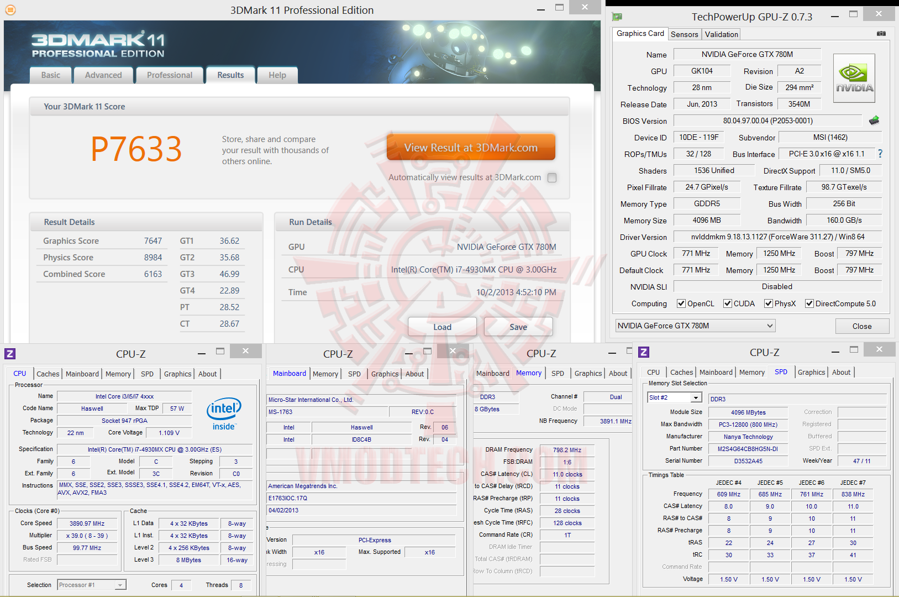Open About tab in the DRAM Frequency CPU-Z window
899x597 pixels.
click(x=618, y=374)
